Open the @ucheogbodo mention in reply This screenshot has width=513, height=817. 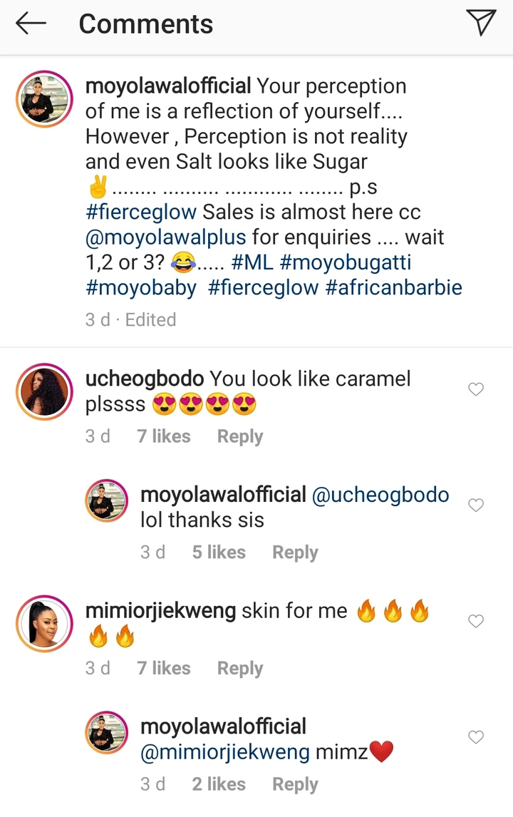tap(380, 495)
